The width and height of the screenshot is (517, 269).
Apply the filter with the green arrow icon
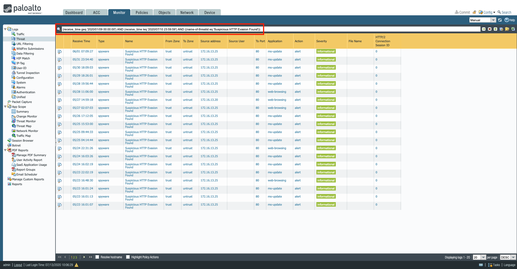(484, 29)
